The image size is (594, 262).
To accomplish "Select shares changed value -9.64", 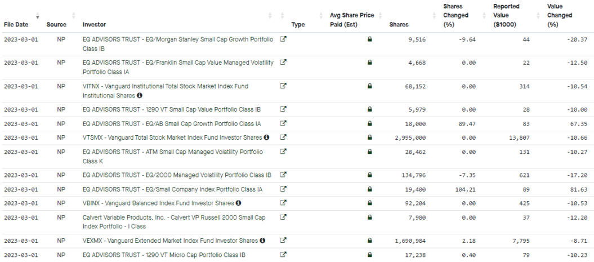I will (468, 39).
